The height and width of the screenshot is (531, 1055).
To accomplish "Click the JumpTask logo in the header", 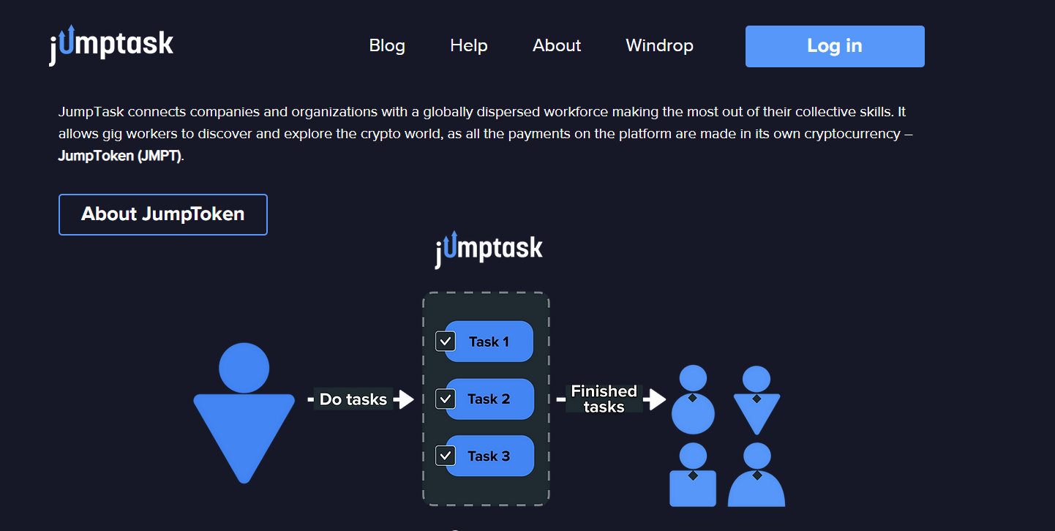I will click(x=111, y=45).
